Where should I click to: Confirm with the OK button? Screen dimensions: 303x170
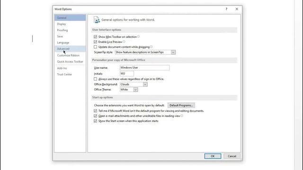tap(213, 156)
